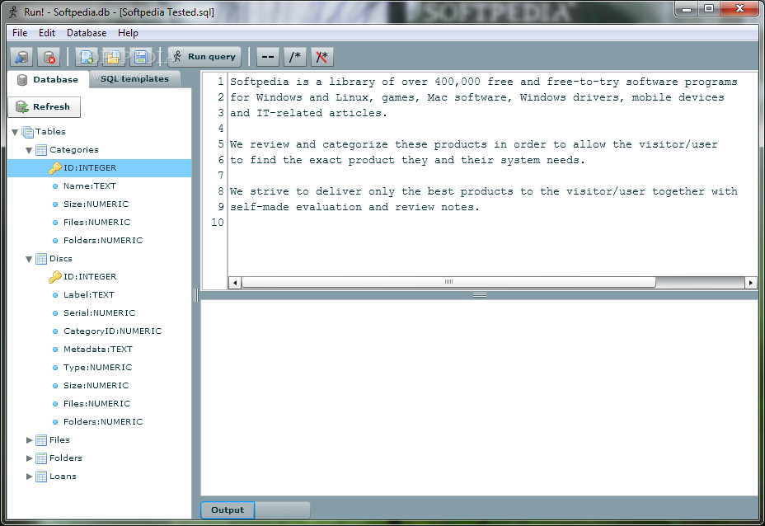Click editor line 5 starting 'We review and categorize'
The width and height of the screenshot is (765, 526).
(474, 144)
